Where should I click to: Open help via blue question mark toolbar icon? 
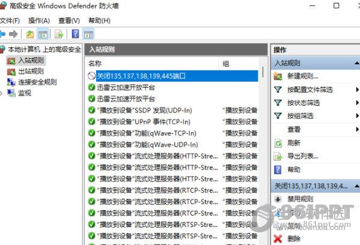point(75,34)
